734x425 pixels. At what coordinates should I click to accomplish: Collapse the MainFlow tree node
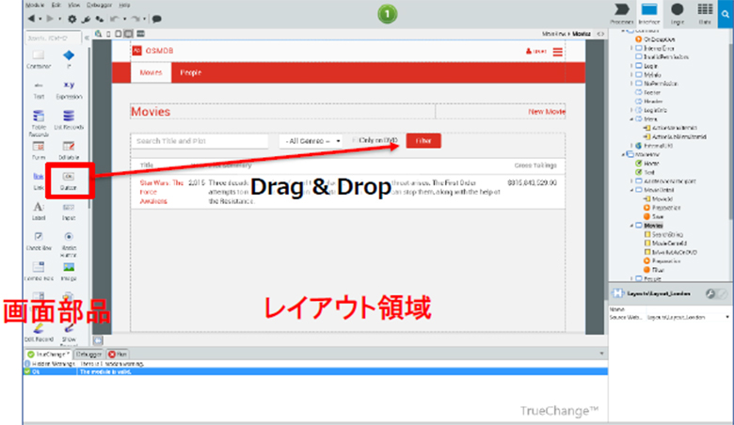click(623, 154)
